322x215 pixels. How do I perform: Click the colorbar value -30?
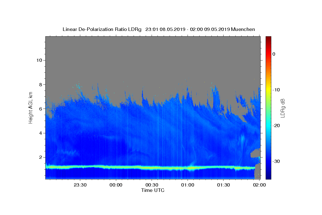click(x=276, y=161)
